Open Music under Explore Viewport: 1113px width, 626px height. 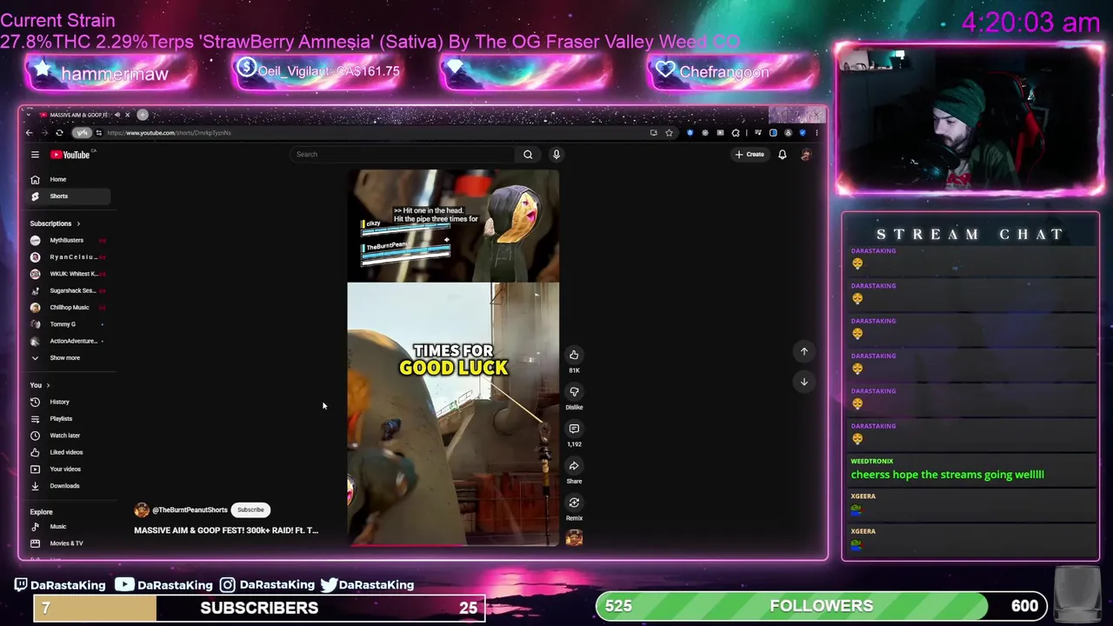70,527
